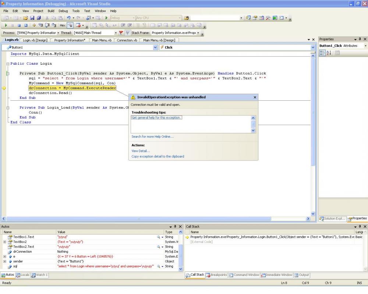Close the Properties panel

point(365,39)
